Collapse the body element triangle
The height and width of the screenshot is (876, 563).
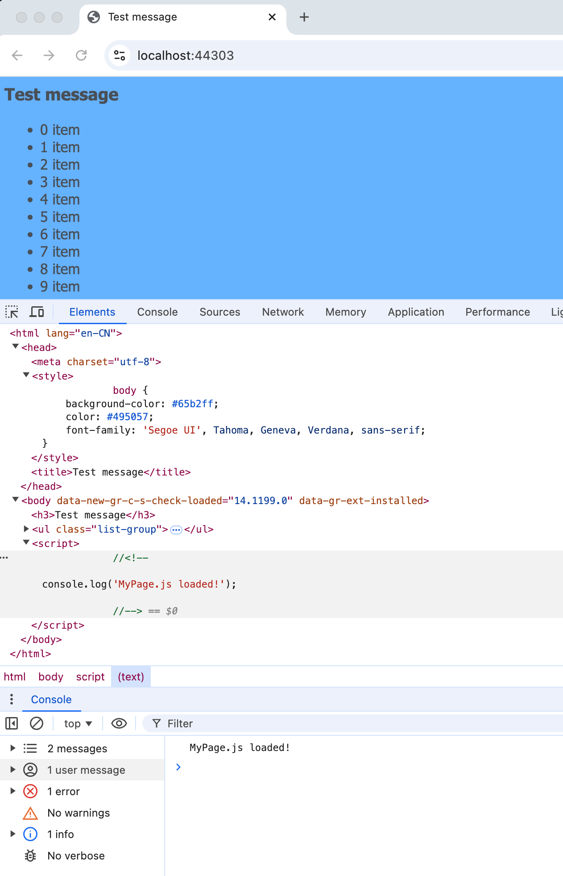[16, 500]
